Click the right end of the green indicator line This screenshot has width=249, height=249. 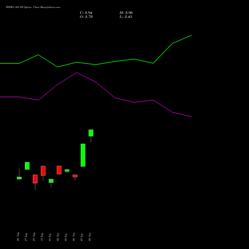(192, 35)
